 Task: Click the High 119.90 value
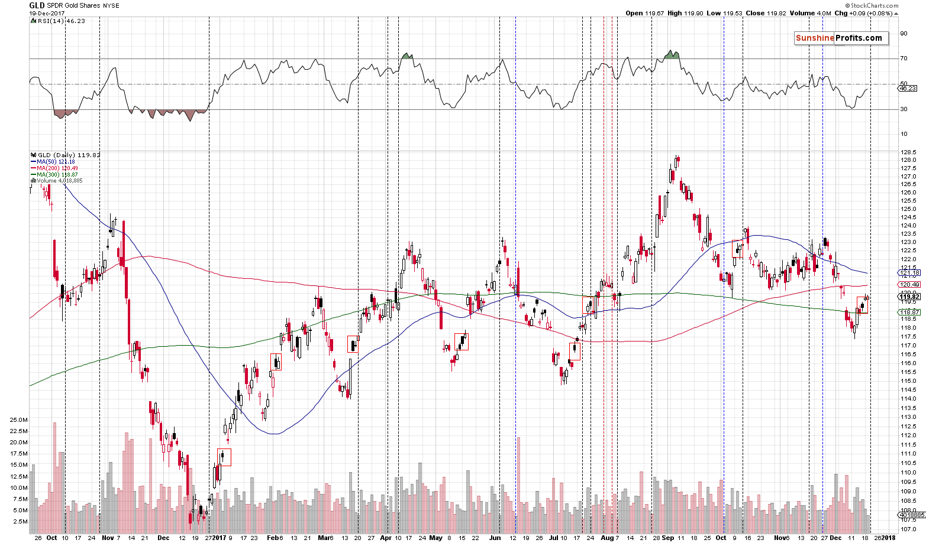pyautogui.click(x=685, y=13)
